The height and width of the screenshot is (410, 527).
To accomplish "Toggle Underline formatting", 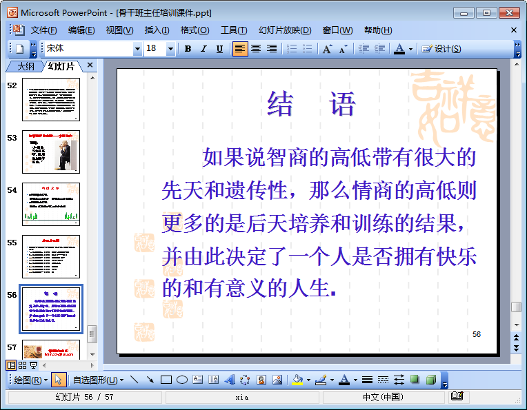I will coord(219,49).
